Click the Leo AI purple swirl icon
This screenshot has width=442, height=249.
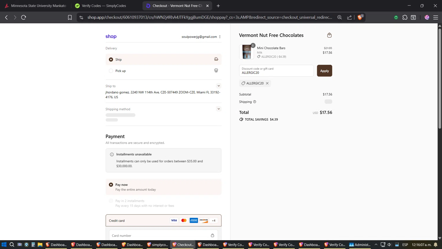point(427,17)
